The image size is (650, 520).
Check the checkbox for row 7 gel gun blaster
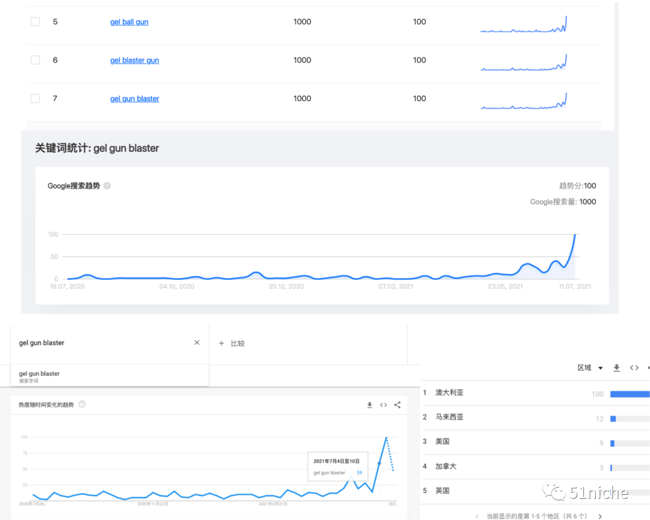36,98
